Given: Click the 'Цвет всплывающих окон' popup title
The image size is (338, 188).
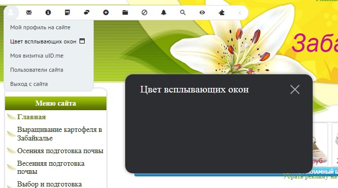Looking at the screenshot, I should coord(195,89).
